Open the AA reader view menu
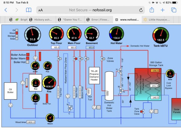Viewport: 181px width, 130px height. click(x=40, y=10)
